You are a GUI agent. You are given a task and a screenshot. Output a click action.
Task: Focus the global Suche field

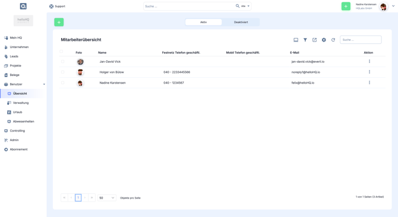point(189,6)
